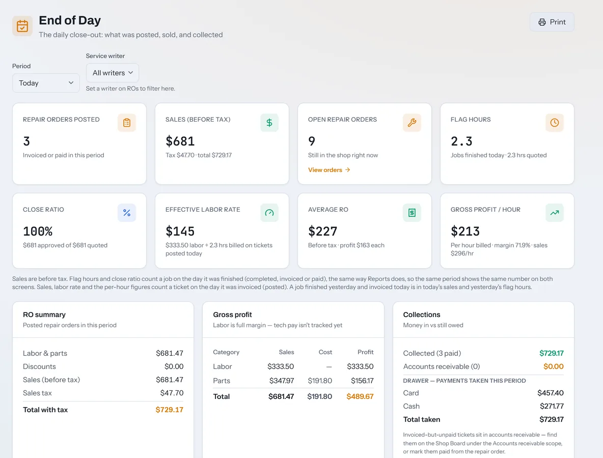
Task: Print the End of Day report
Action: (x=552, y=22)
